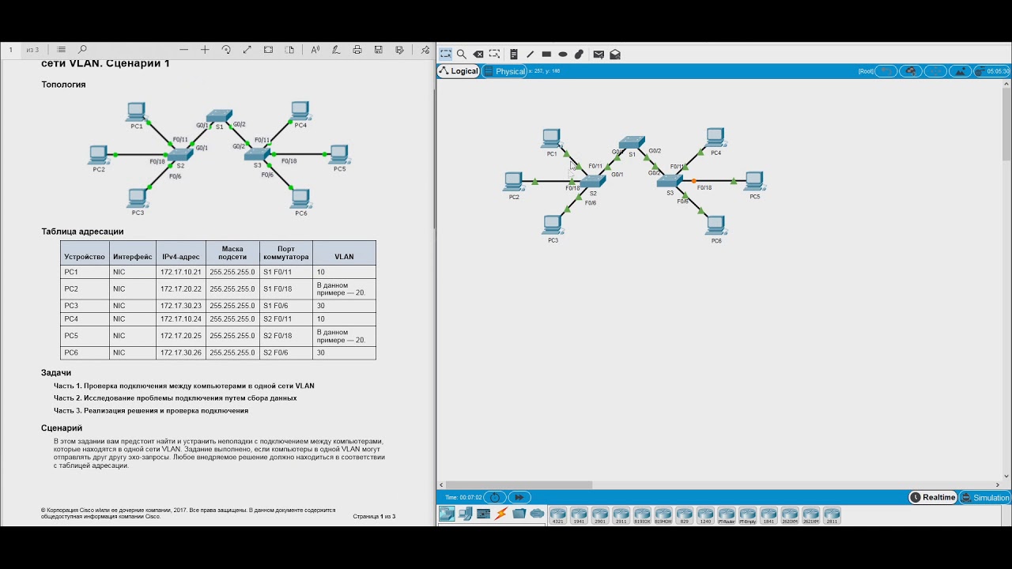The image size is (1012, 569).
Task: Switch to Physical workspace tab
Action: click(504, 71)
